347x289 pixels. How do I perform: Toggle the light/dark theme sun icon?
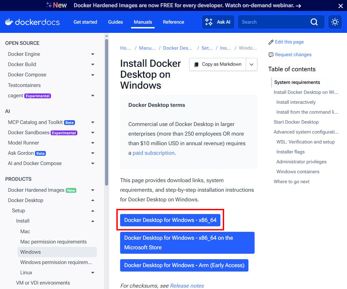[335, 22]
